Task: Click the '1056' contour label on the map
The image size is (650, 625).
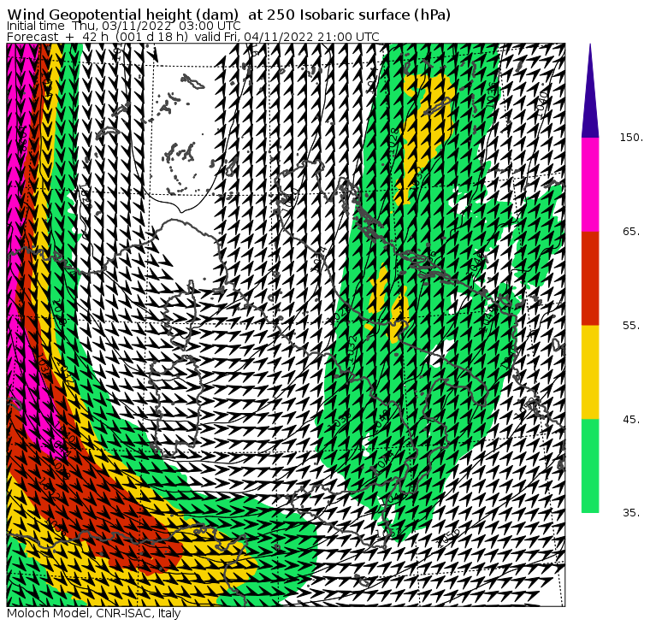Action: pyautogui.click(x=448, y=538)
